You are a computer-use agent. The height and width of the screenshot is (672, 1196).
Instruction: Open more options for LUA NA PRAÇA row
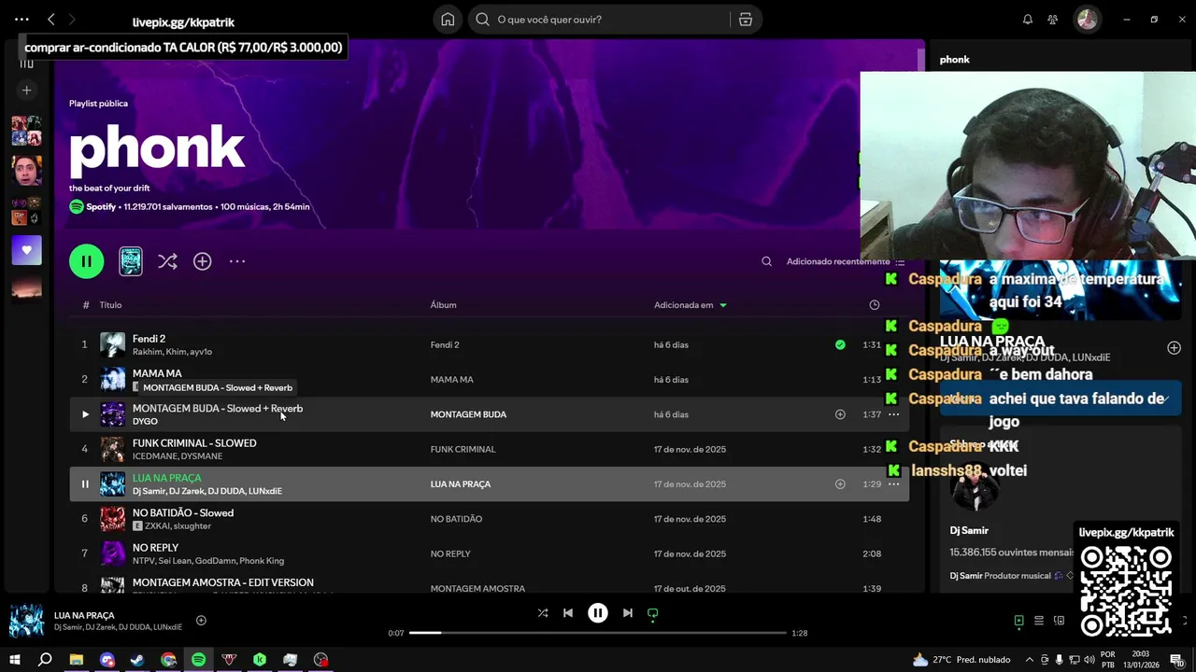tap(893, 484)
